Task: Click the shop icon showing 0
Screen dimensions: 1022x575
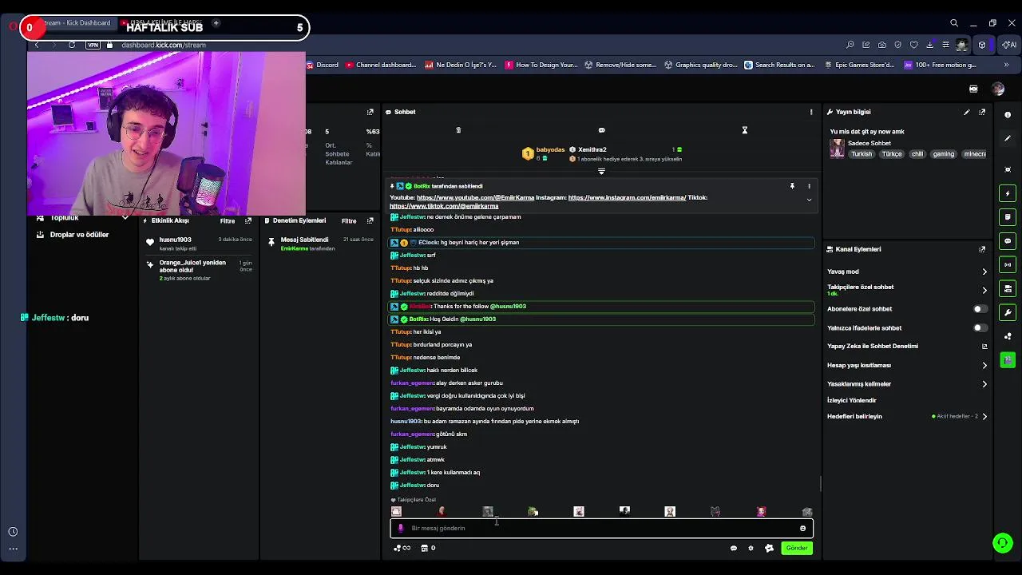Action: pyautogui.click(x=428, y=548)
